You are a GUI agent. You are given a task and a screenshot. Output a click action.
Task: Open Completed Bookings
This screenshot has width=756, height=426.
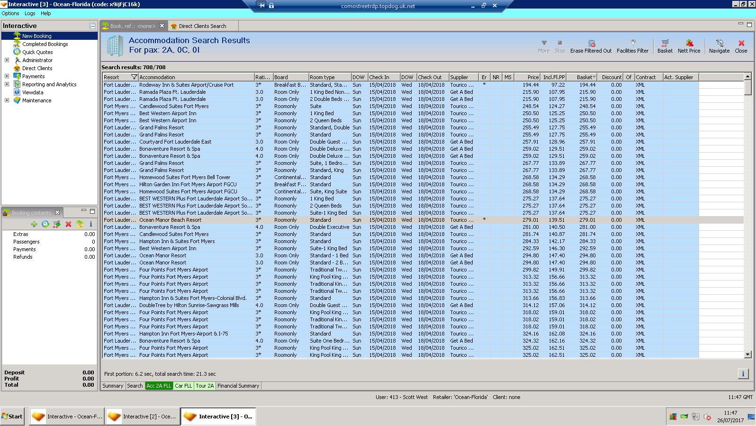tap(45, 44)
